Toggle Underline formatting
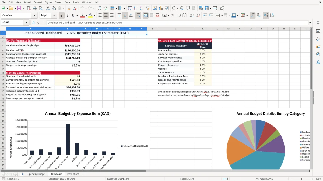 pos(73,16)
